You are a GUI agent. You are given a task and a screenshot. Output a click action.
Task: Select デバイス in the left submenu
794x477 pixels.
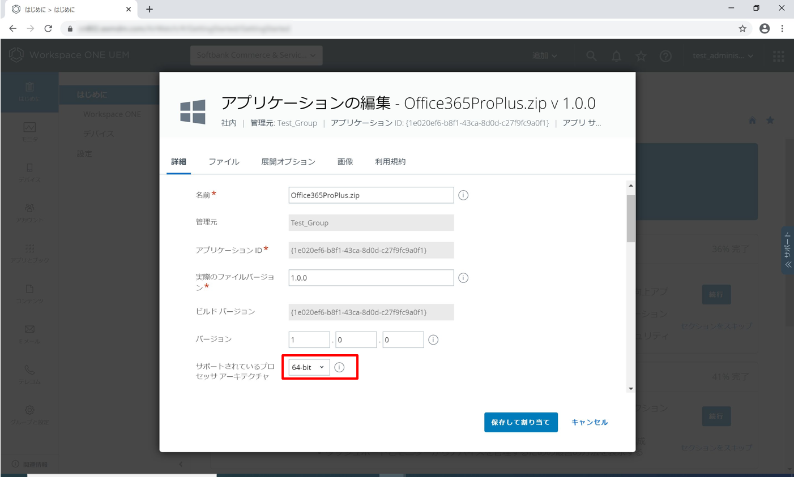point(99,134)
